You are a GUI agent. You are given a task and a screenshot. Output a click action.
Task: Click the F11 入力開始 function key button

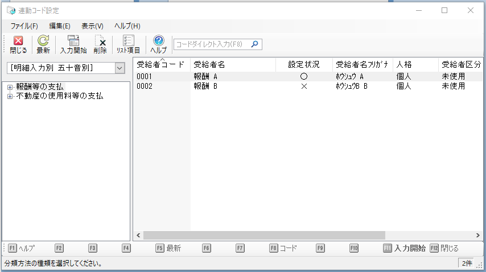coord(405,248)
